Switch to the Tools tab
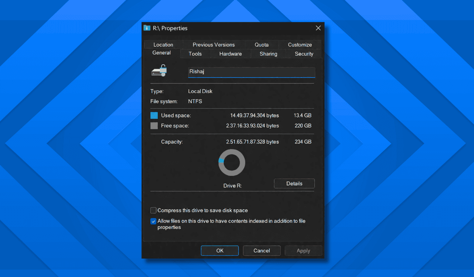The height and width of the screenshot is (277, 474). (x=195, y=54)
